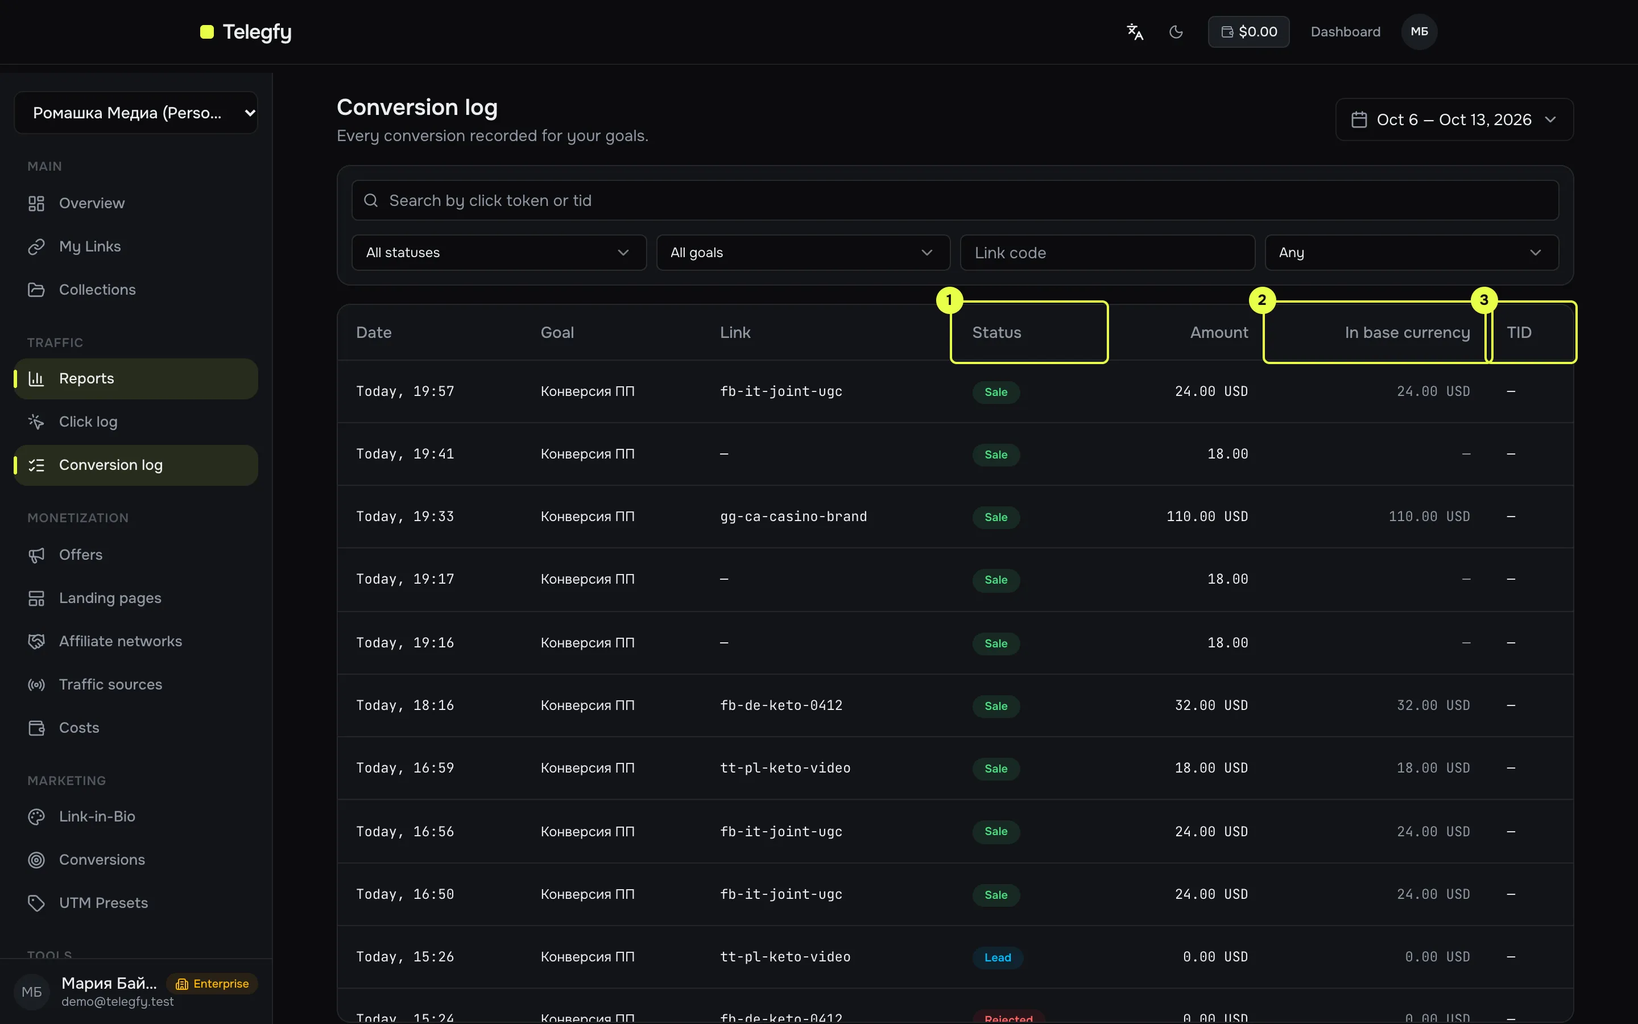Click the language translate icon
This screenshot has width=1638, height=1024.
click(x=1135, y=32)
